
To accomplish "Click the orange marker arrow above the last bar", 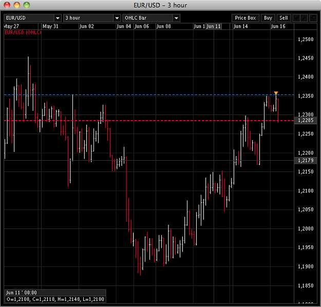I will 276,93.
